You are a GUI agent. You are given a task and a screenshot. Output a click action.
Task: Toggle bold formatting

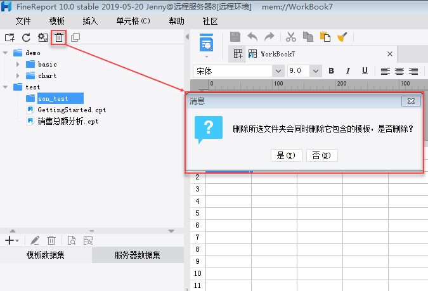click(332, 71)
